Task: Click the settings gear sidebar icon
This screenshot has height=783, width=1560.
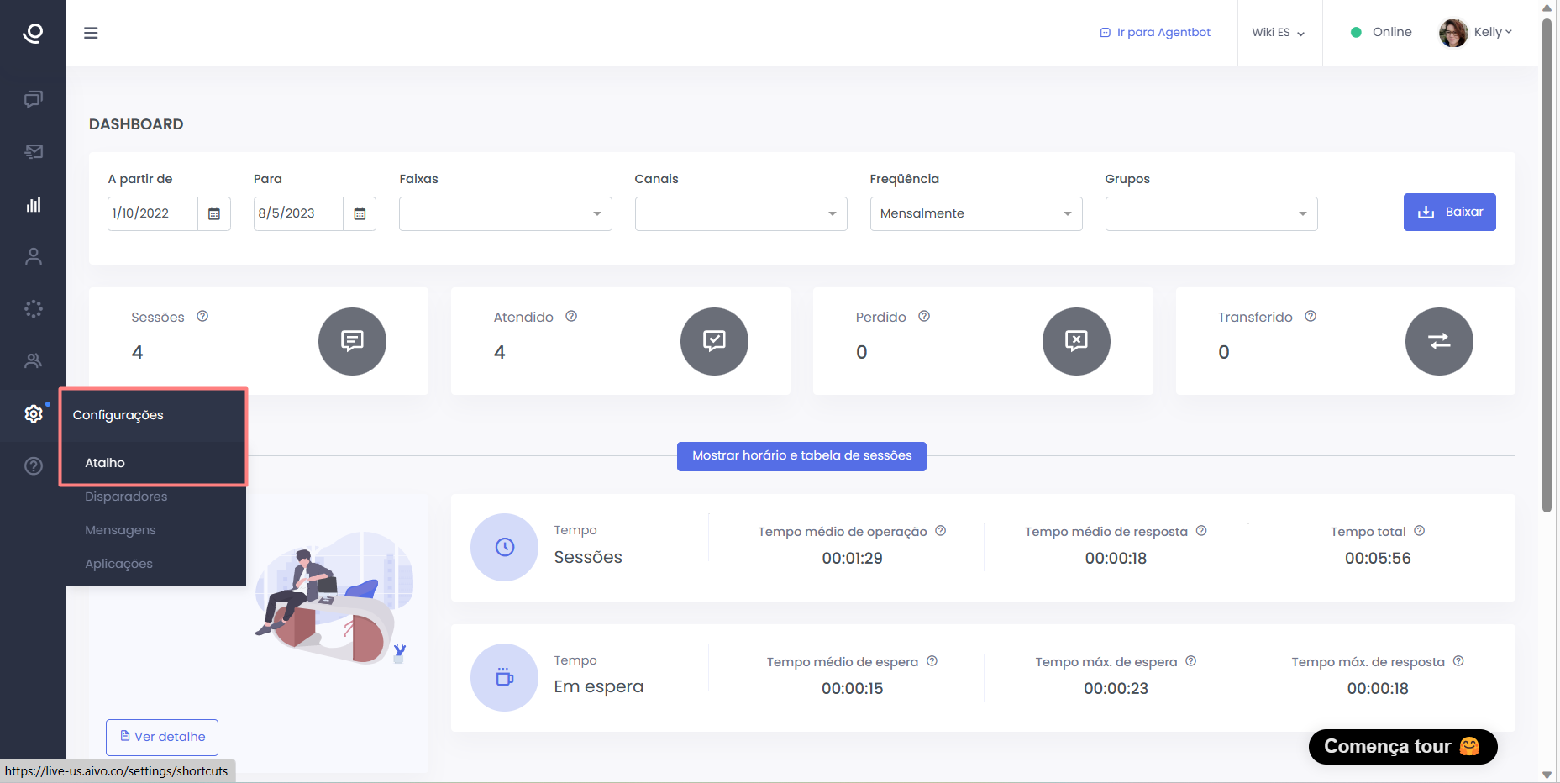Action: [34, 414]
